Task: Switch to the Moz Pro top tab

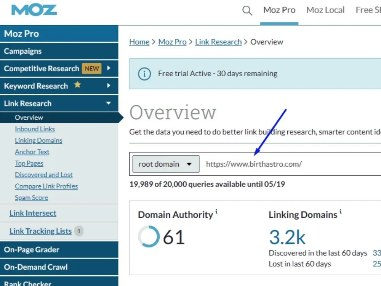Action: pos(279,10)
